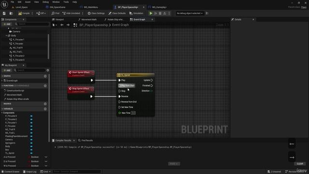This screenshot has width=309, height=174.
Task: Click the Save blueprint icon
Action: (x=4, y=13)
